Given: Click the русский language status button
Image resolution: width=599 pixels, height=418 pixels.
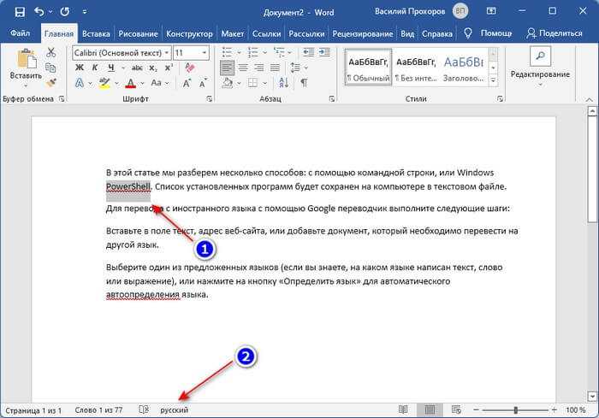Looking at the screenshot, I should click(x=175, y=410).
